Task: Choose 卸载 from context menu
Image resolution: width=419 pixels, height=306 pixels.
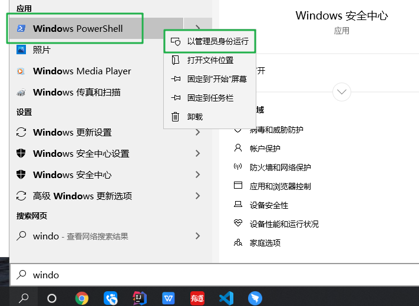Action: click(210, 117)
